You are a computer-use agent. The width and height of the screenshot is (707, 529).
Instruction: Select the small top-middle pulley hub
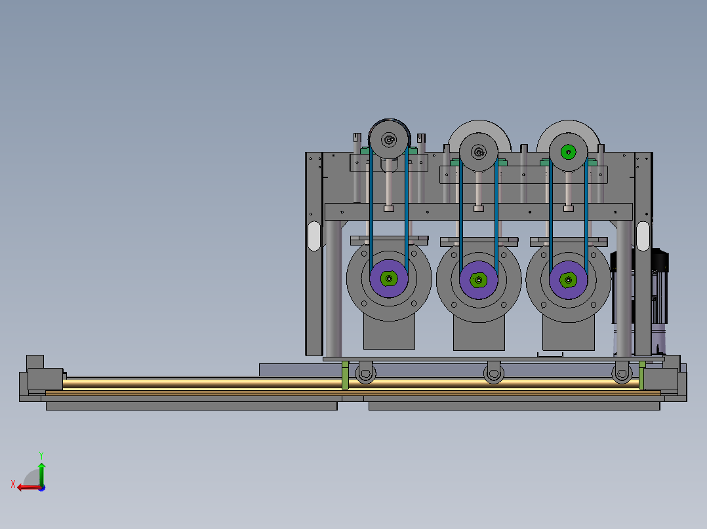click(478, 152)
